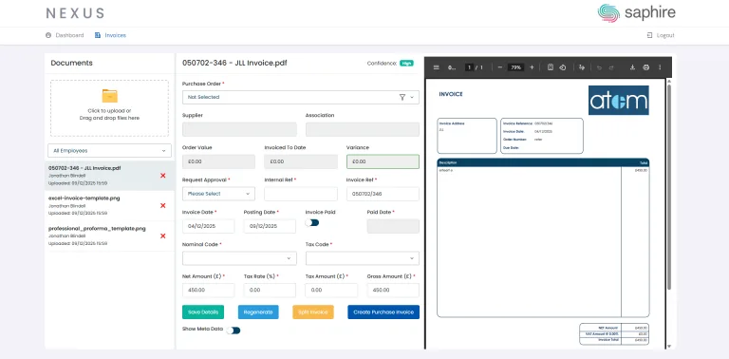Rotate the PDF document counterclockwise

563,67
